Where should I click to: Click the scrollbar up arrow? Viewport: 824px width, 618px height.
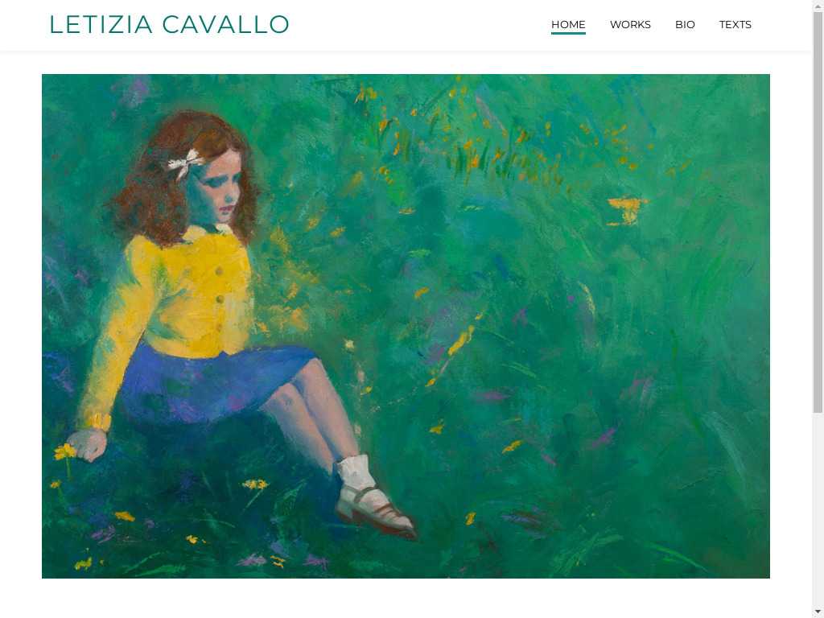coord(818,6)
